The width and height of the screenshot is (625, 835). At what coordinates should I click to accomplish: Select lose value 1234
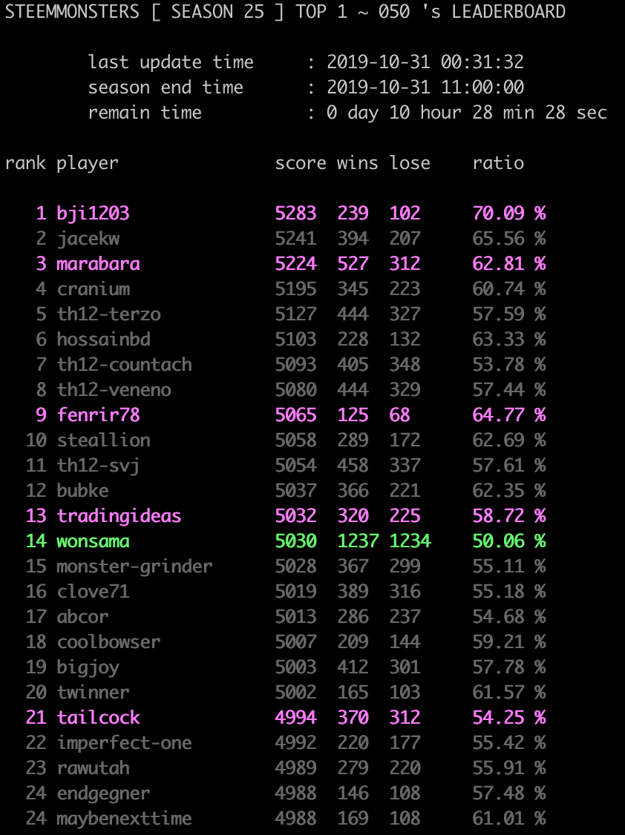click(x=410, y=541)
